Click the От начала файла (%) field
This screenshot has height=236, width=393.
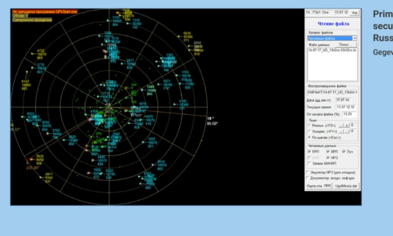[349, 114]
